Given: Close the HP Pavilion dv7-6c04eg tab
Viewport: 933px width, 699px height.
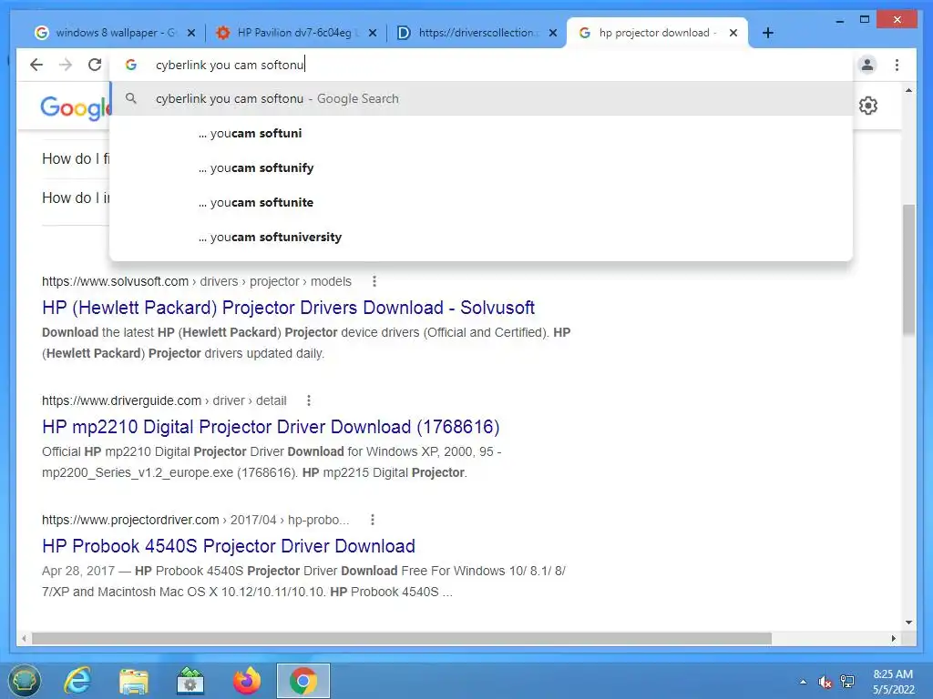Looking at the screenshot, I should [373, 34].
